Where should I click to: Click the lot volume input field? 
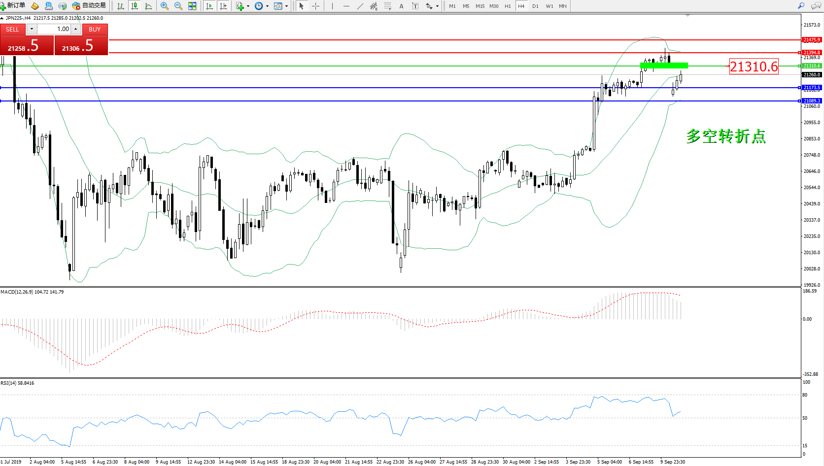coord(54,29)
